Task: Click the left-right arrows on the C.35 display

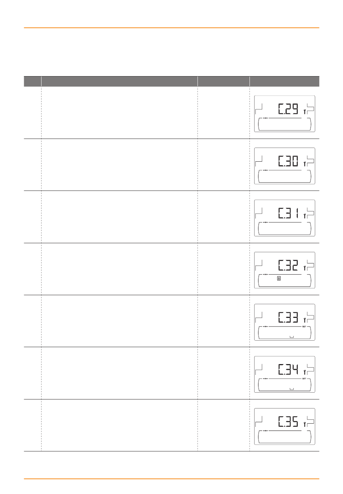Action: [x=265, y=431]
